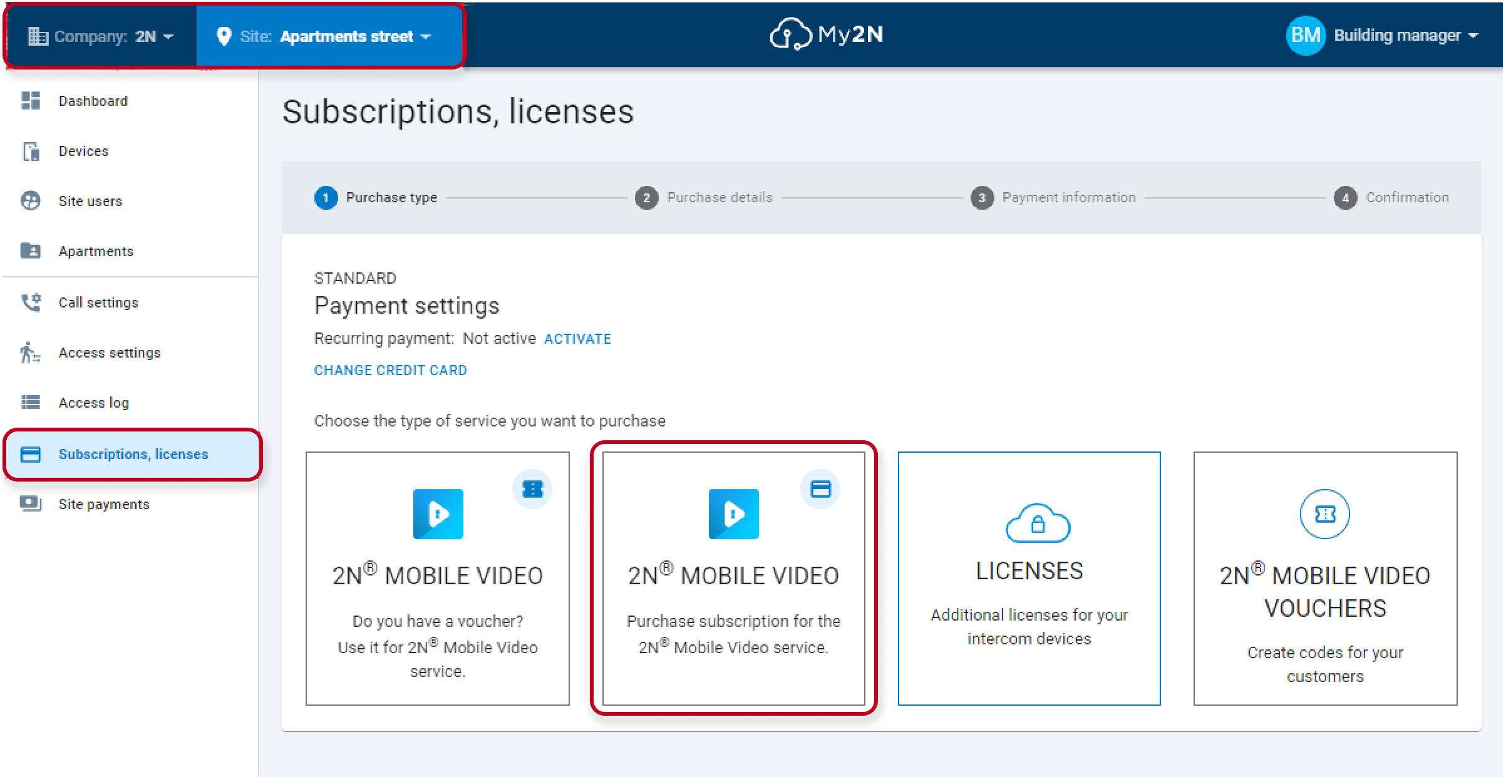1506x779 pixels.
Task: Open the Company 2N dropdown
Action: (x=101, y=36)
